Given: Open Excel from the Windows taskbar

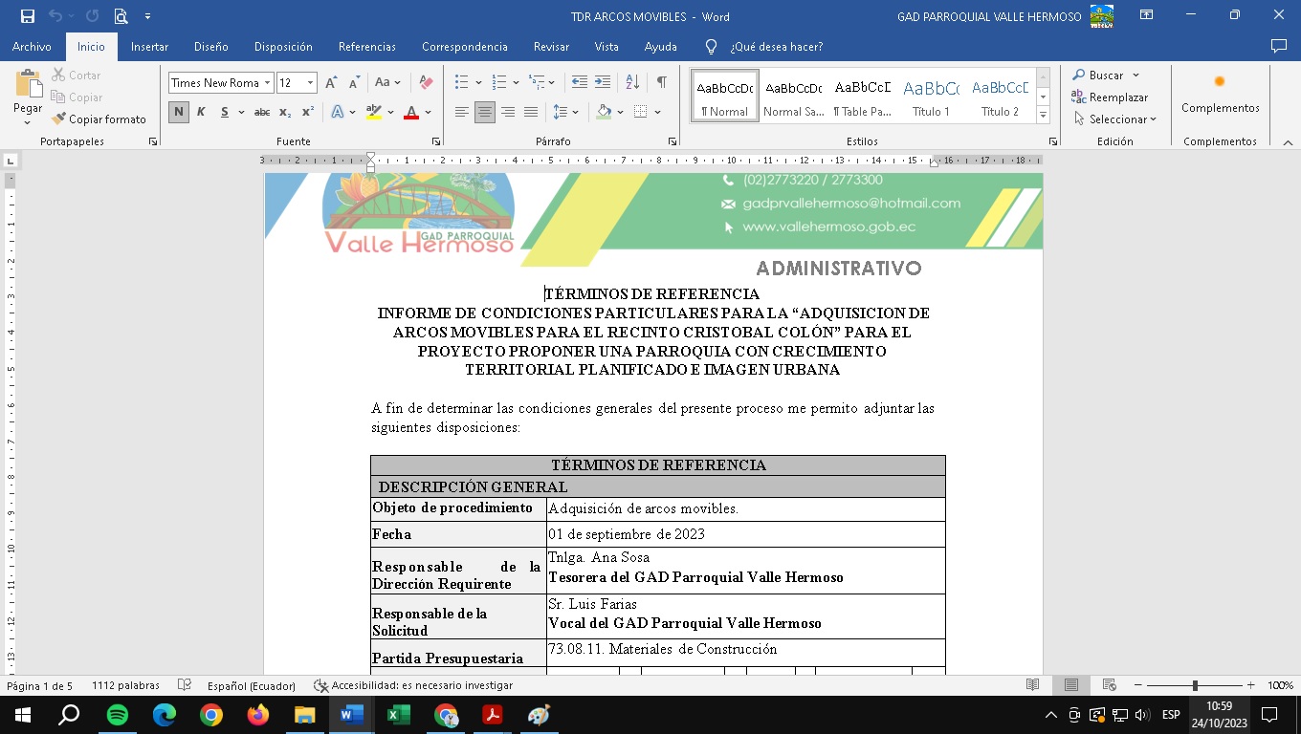Looking at the screenshot, I should click(x=398, y=715).
